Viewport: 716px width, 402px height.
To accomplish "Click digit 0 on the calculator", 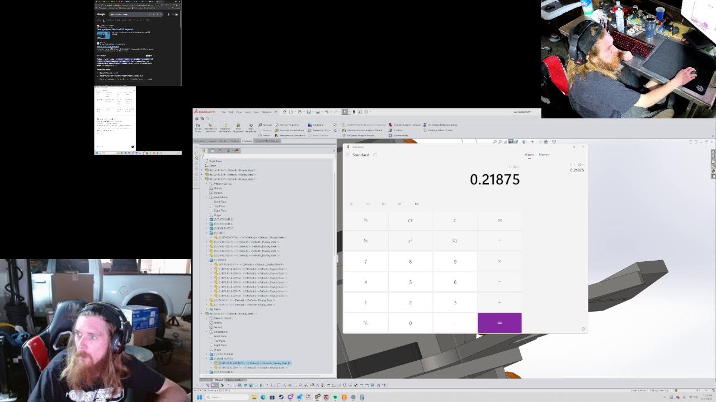I will (x=410, y=323).
